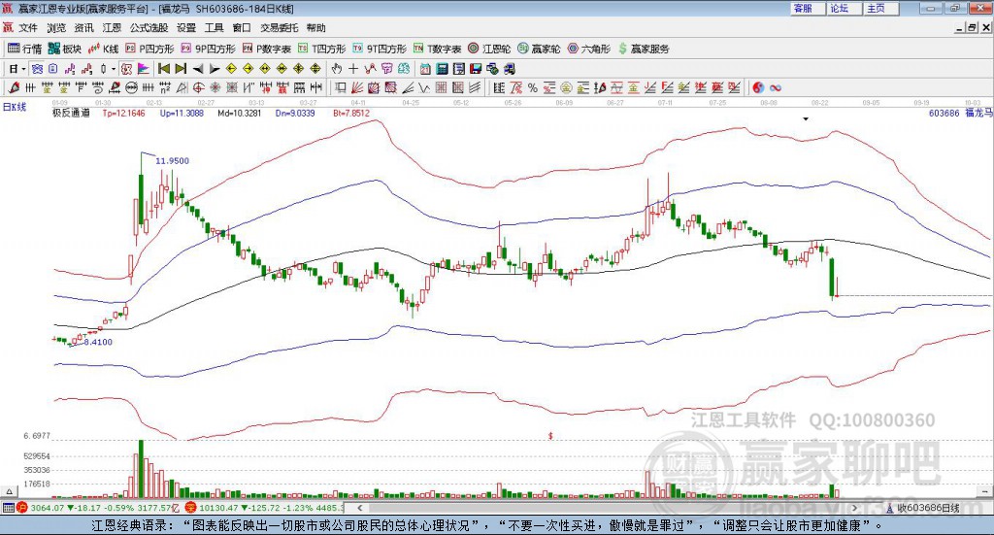Select the crosshair plus cursor tool
Image resolution: width=994 pixels, height=535 pixels.
coord(353,69)
